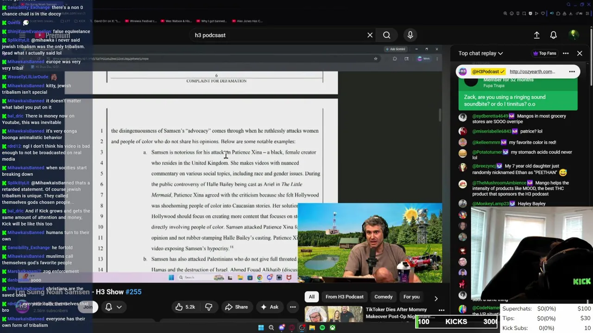This screenshot has height=333, width=593.
Task: Click the @H3Podcast channel name in pinned message
Action: (488, 72)
